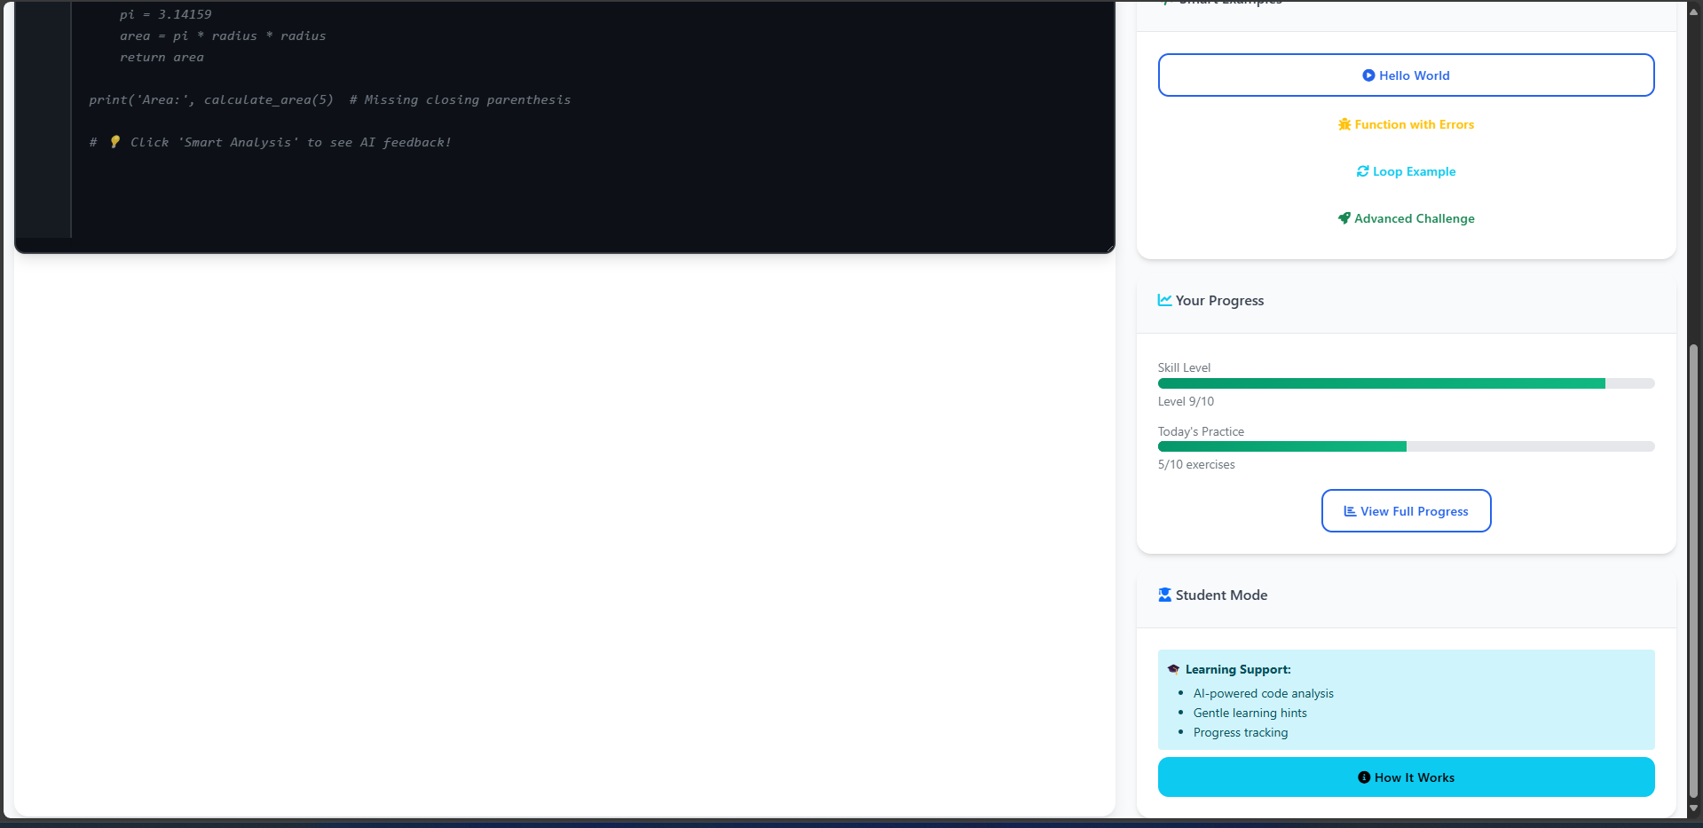Viewport: 1703px width, 828px height.
Task: Load the Function with Errors example
Action: (x=1406, y=124)
